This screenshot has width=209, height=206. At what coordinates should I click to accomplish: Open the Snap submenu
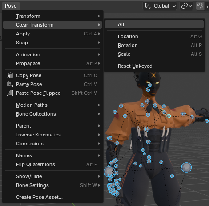(52, 43)
